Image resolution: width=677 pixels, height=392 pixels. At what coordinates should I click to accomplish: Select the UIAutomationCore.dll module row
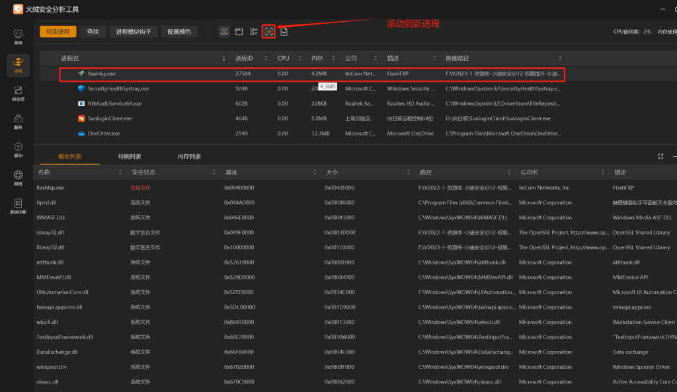pos(355,292)
